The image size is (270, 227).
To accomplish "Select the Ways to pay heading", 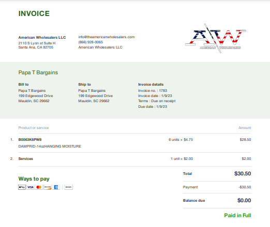I will [x=34, y=179].
